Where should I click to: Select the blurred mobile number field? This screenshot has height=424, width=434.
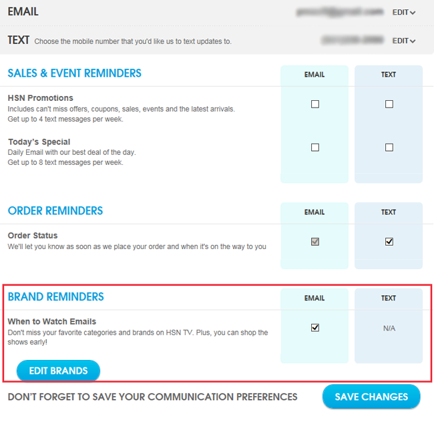point(353,40)
